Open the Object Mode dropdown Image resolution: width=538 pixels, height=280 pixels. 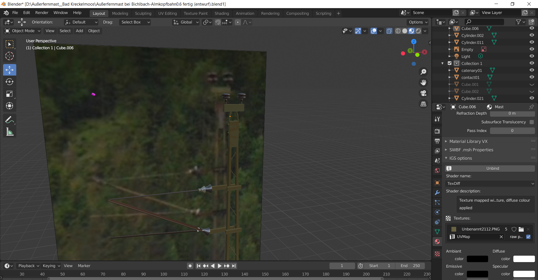click(23, 31)
